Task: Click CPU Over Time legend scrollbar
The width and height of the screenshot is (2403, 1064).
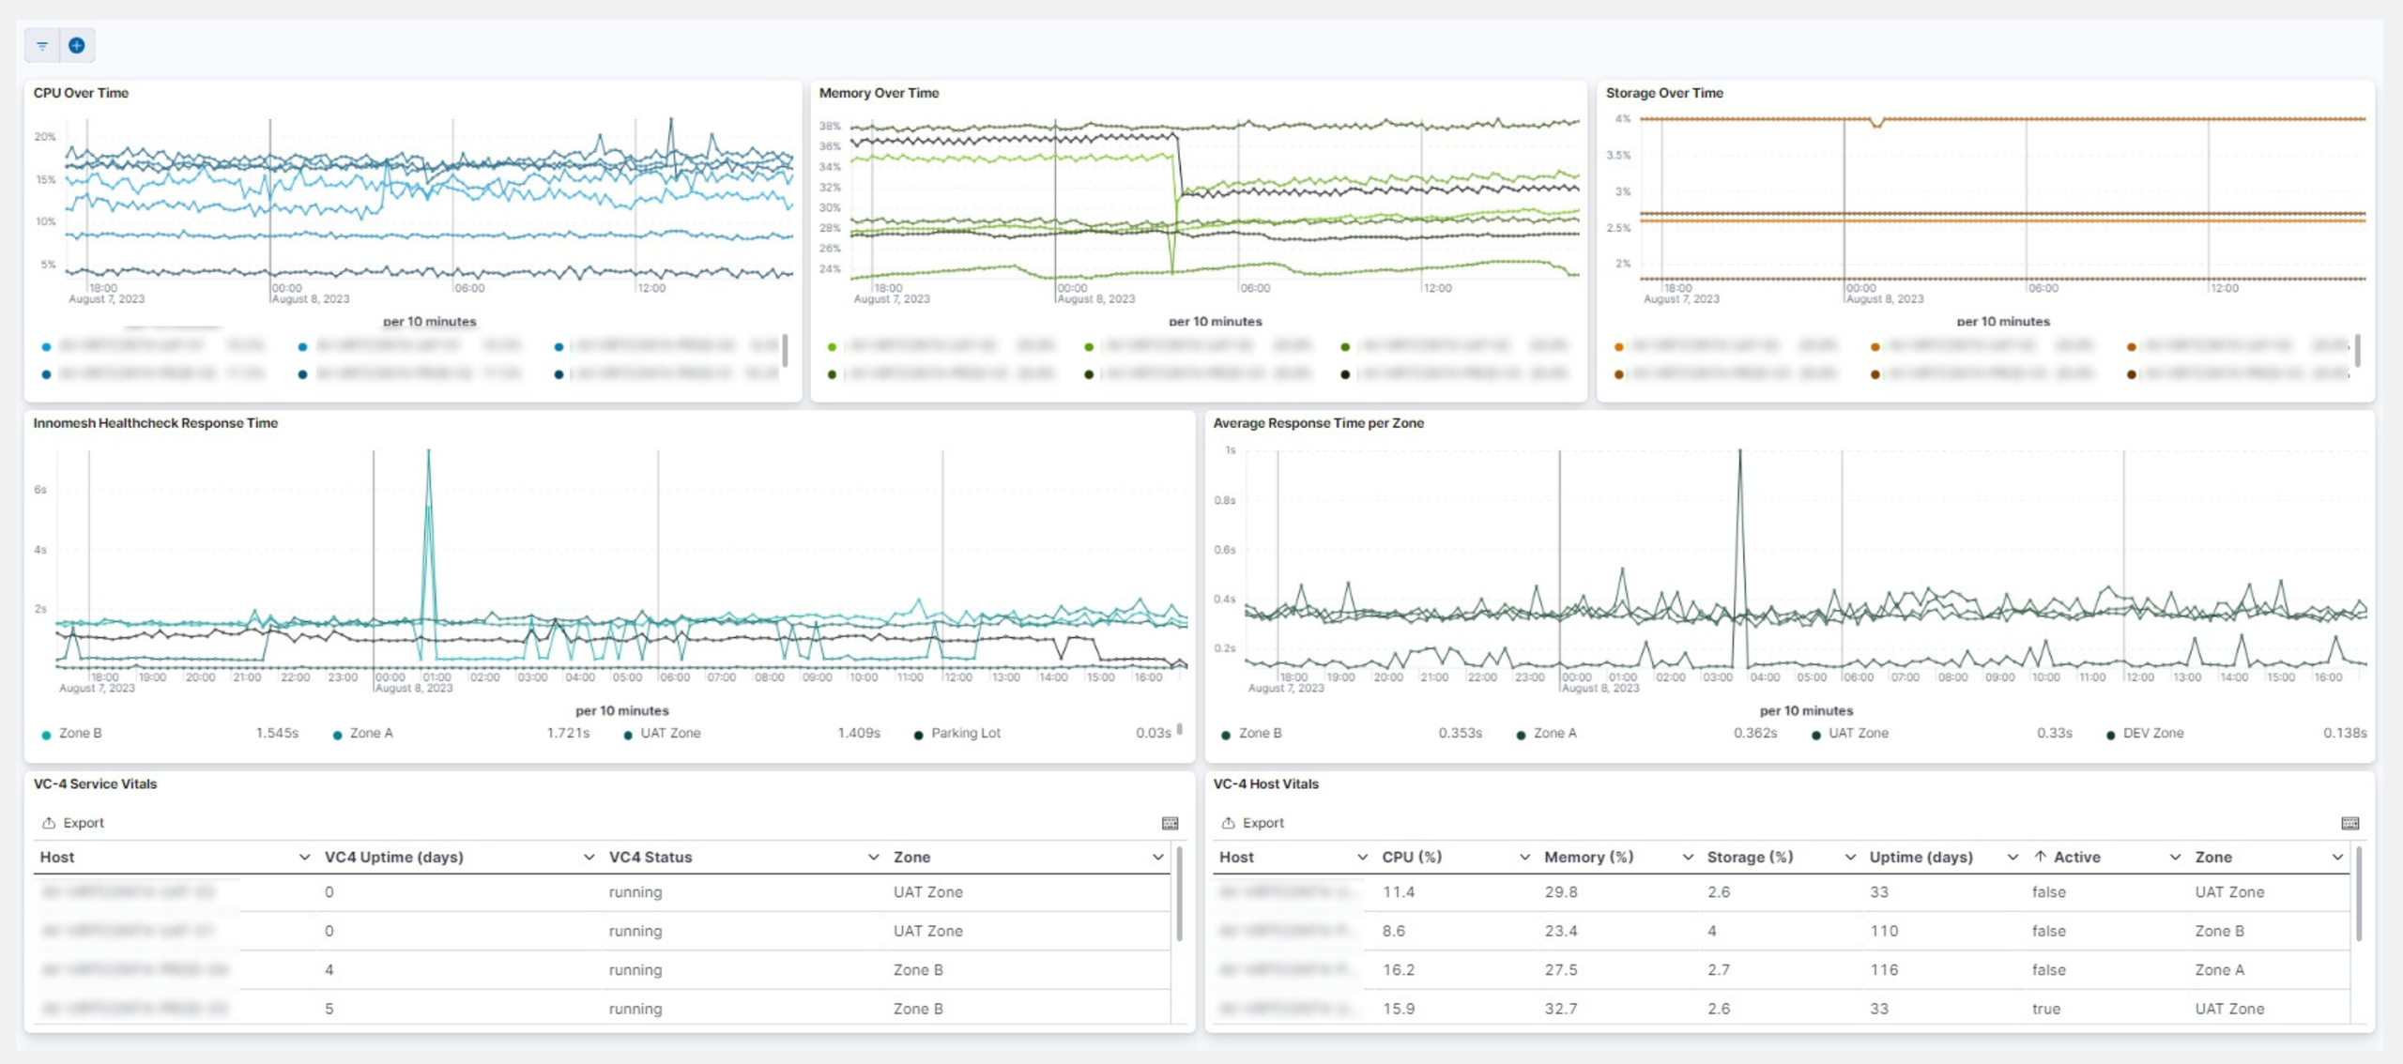Action: click(x=785, y=350)
